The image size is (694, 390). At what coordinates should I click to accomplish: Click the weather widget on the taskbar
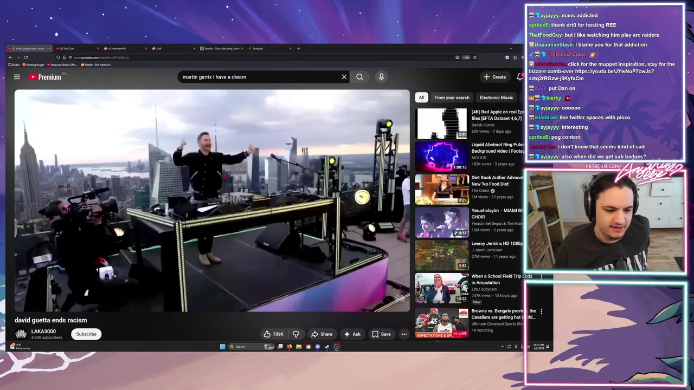click(x=20, y=347)
